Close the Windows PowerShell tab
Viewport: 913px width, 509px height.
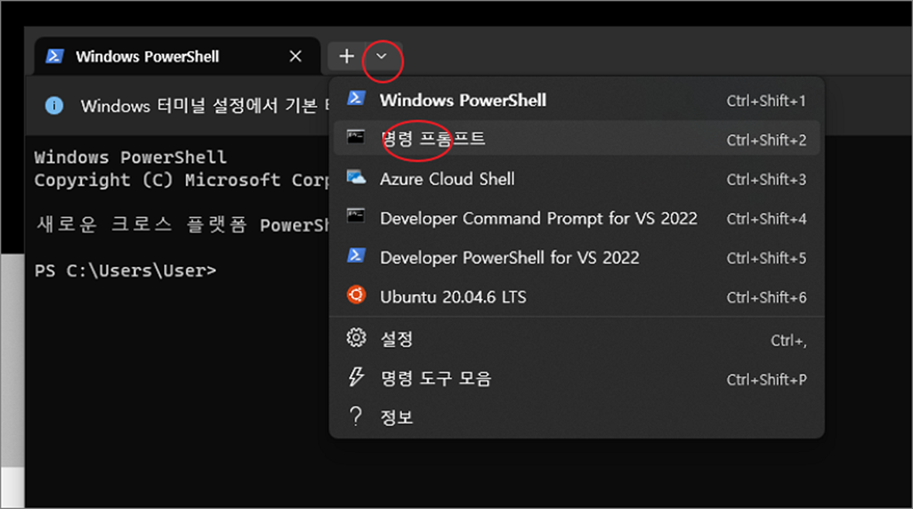[296, 56]
